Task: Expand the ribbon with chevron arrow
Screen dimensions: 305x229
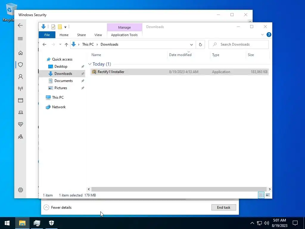Action: (x=262, y=35)
